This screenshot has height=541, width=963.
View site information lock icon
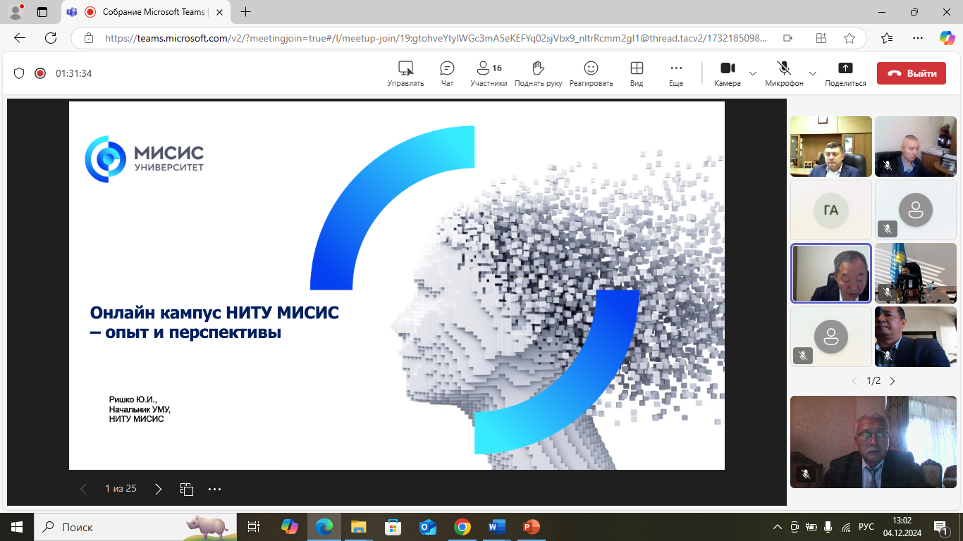[x=88, y=38]
